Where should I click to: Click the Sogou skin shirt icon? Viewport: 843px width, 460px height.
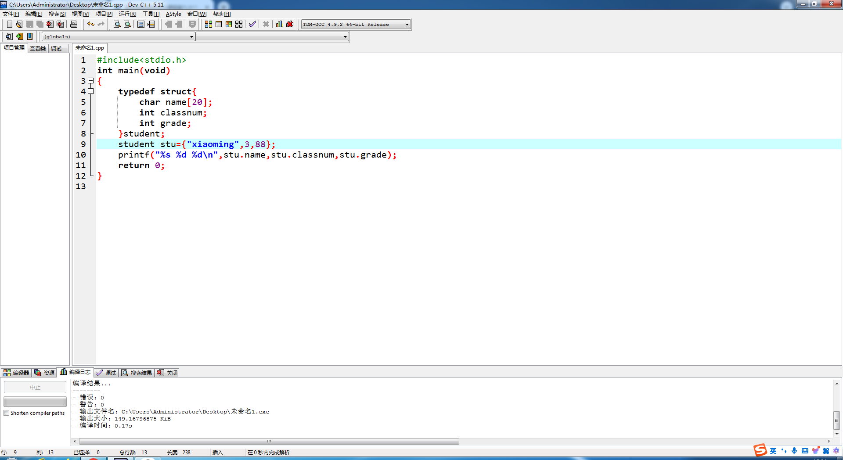(x=815, y=451)
